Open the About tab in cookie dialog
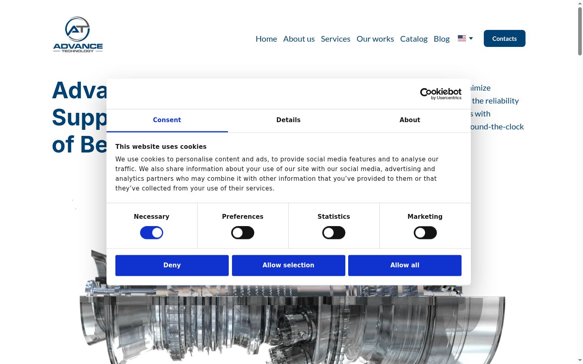 pyautogui.click(x=410, y=120)
